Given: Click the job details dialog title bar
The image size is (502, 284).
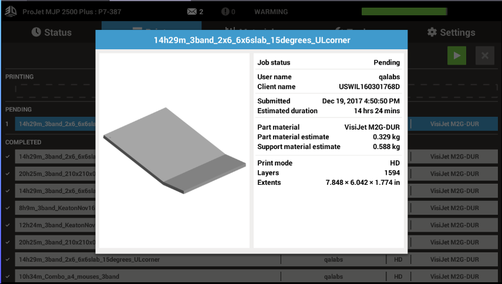Looking at the screenshot, I should [251, 40].
